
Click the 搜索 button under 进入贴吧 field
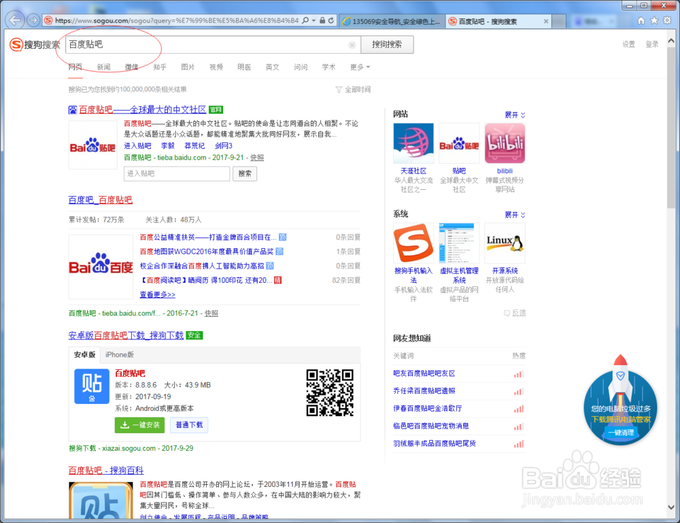(x=245, y=173)
